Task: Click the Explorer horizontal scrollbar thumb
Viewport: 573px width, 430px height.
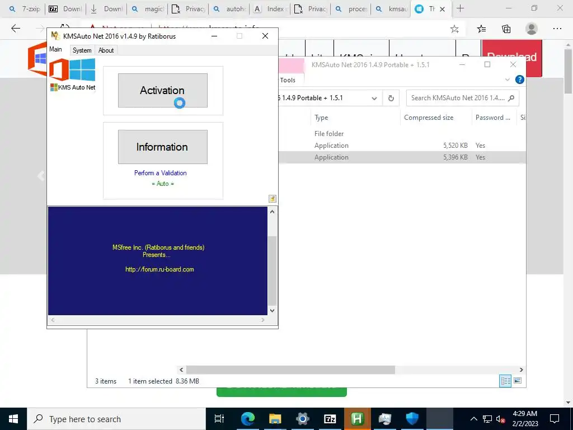Action: coord(290,370)
